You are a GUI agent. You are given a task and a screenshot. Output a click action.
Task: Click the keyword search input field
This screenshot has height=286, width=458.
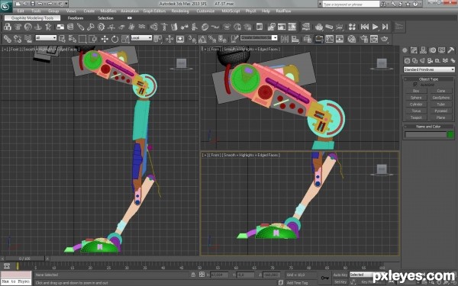351,4
